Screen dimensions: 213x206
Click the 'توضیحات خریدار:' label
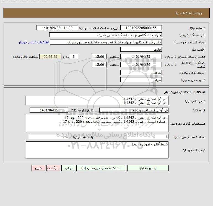(x=194, y=150)
